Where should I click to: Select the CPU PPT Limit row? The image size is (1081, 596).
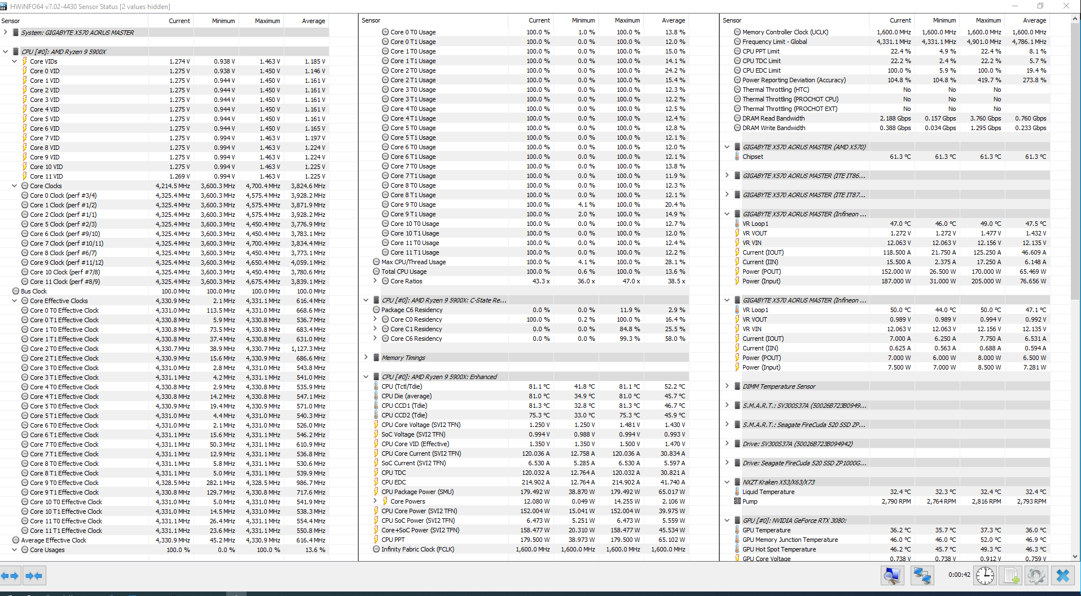(x=885, y=51)
